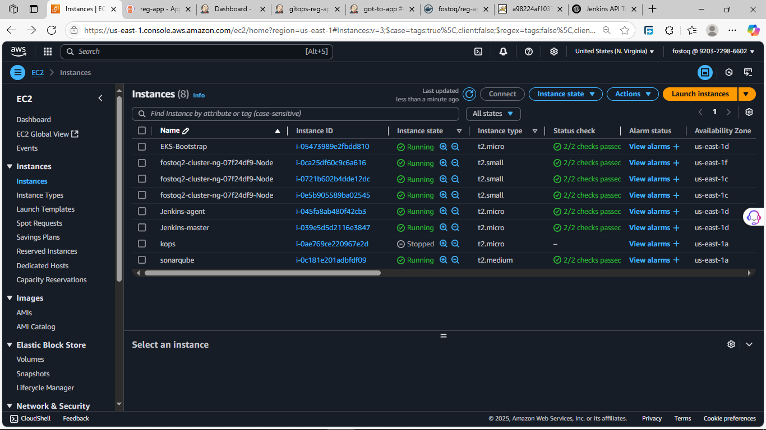Open the help question mark menu
This screenshot has height=430, width=766.
tap(528, 52)
